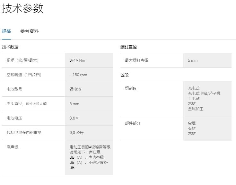Click the 邮件部分 row label
This screenshot has width=236, height=185.
click(x=133, y=123)
